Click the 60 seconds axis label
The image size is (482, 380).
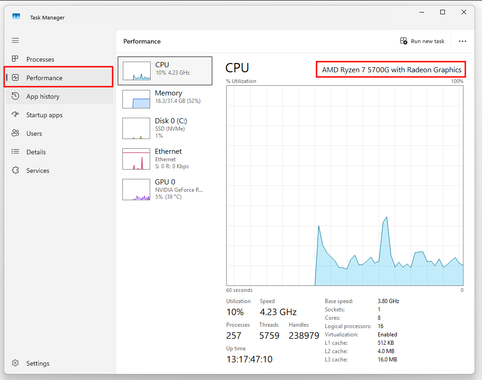(x=239, y=290)
